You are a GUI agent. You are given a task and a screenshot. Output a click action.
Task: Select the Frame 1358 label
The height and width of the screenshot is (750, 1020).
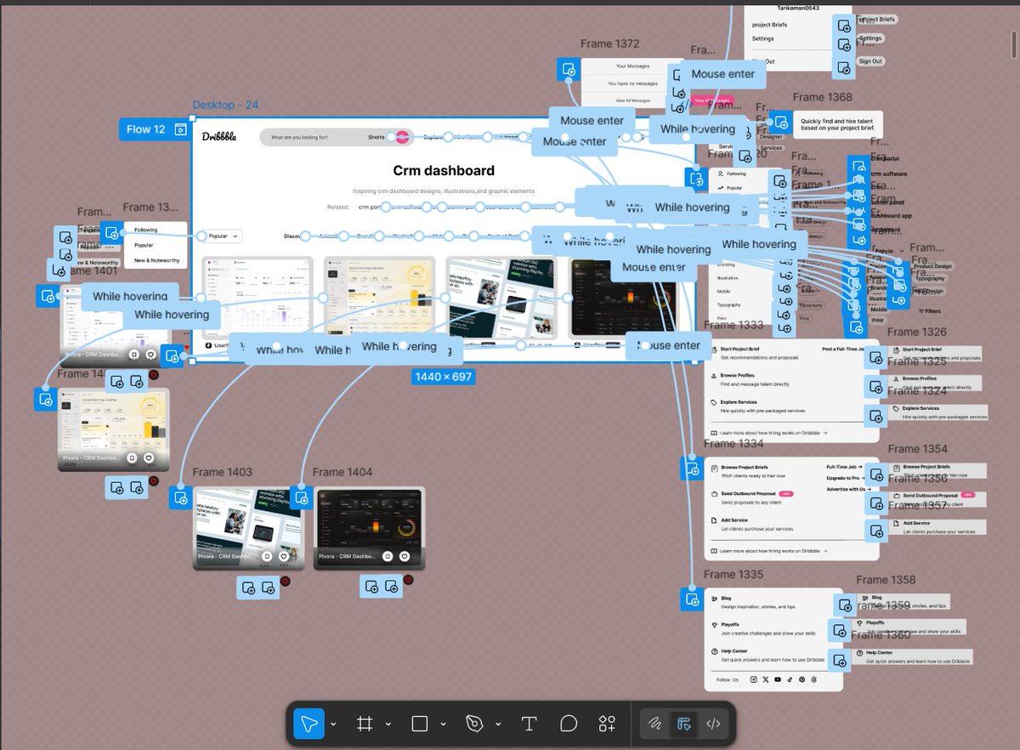(x=886, y=579)
